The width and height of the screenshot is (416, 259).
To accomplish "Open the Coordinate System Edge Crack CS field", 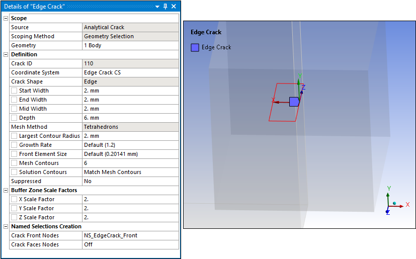I will (130, 72).
